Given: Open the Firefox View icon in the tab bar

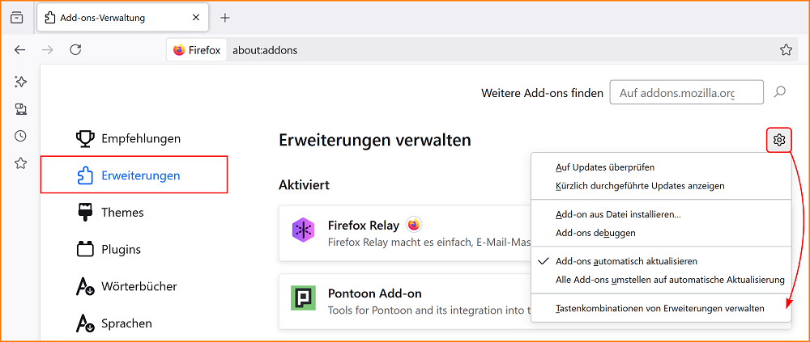Looking at the screenshot, I should pyautogui.click(x=17, y=18).
